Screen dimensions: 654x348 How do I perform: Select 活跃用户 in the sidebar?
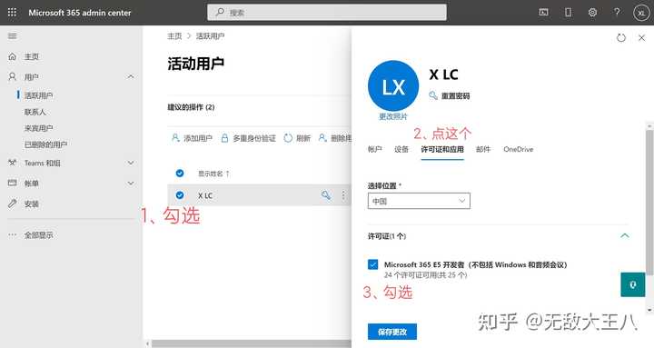[38, 95]
